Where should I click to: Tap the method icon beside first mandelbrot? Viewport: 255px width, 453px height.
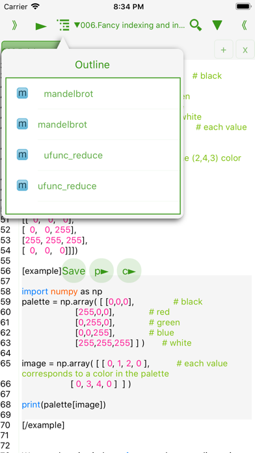coord(22,93)
